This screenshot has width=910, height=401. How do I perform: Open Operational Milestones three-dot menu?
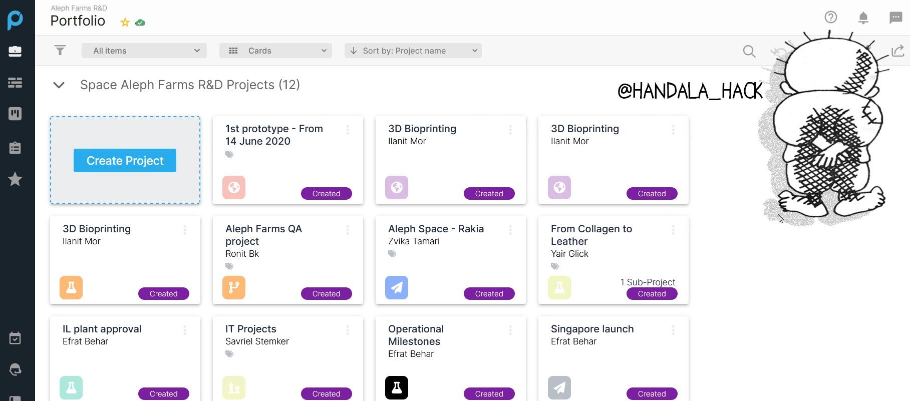click(x=510, y=330)
